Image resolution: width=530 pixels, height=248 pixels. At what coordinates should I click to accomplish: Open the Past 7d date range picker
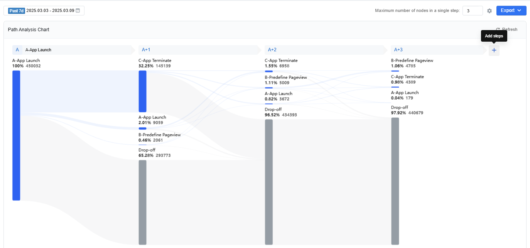[44, 11]
